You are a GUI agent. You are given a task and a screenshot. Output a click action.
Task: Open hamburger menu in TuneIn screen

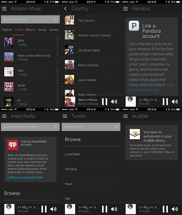tap(65, 116)
